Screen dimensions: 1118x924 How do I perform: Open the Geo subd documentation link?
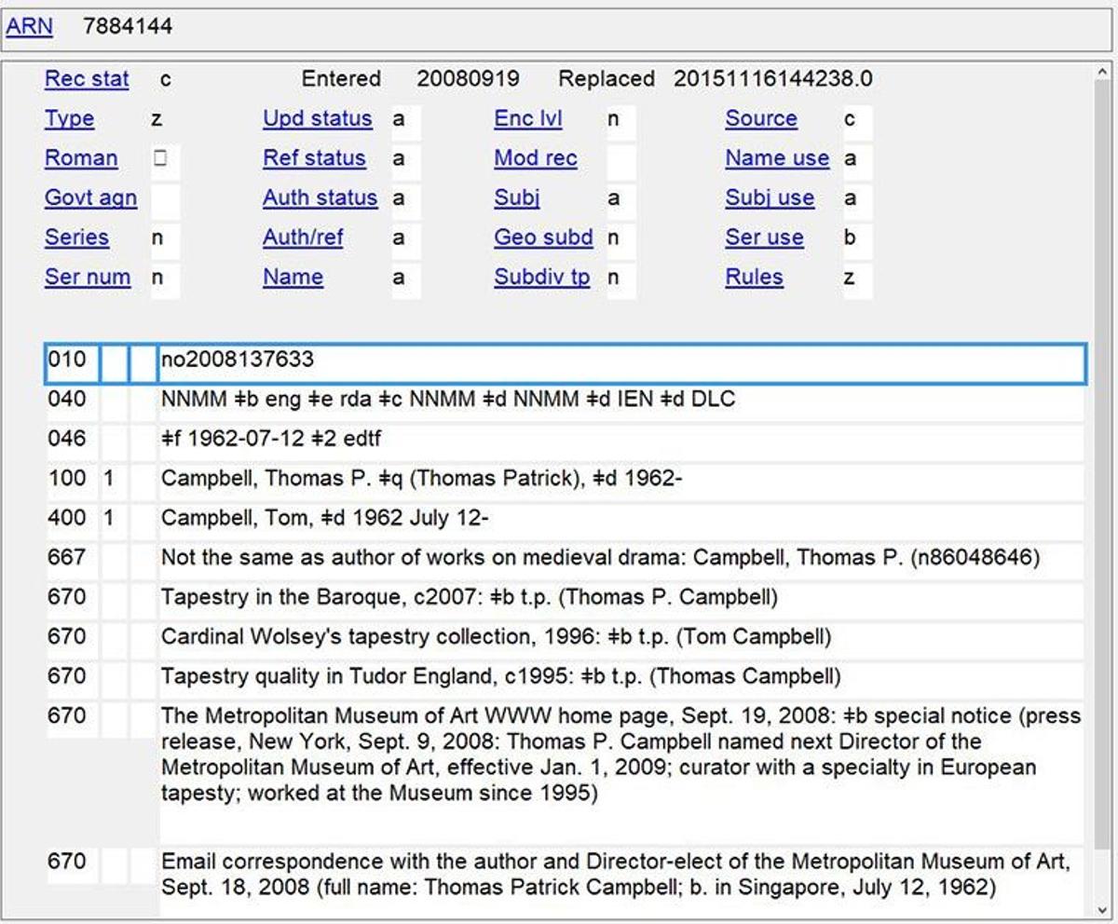coord(542,238)
